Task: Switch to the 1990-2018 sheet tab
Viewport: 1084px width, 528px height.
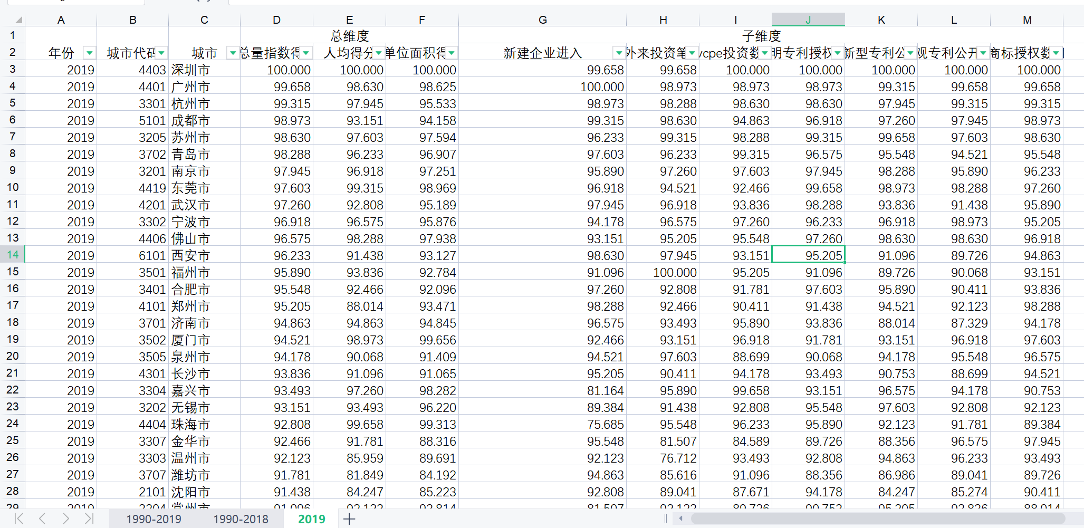Action: [241, 519]
